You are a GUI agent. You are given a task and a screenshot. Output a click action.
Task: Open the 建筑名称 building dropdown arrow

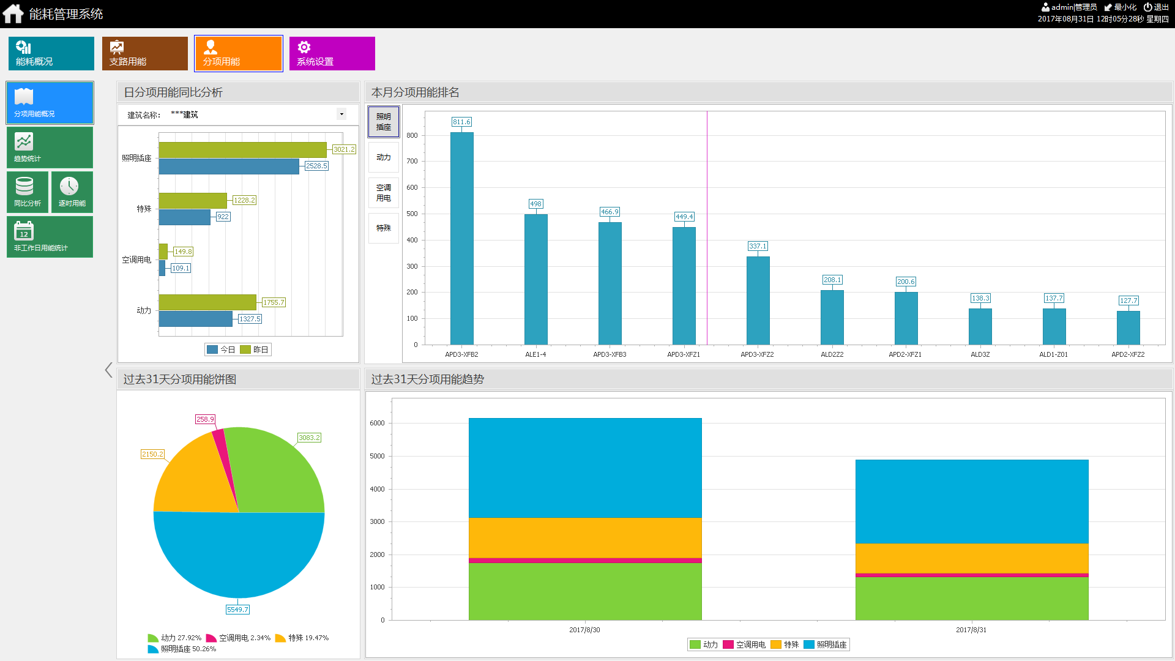pyautogui.click(x=341, y=114)
